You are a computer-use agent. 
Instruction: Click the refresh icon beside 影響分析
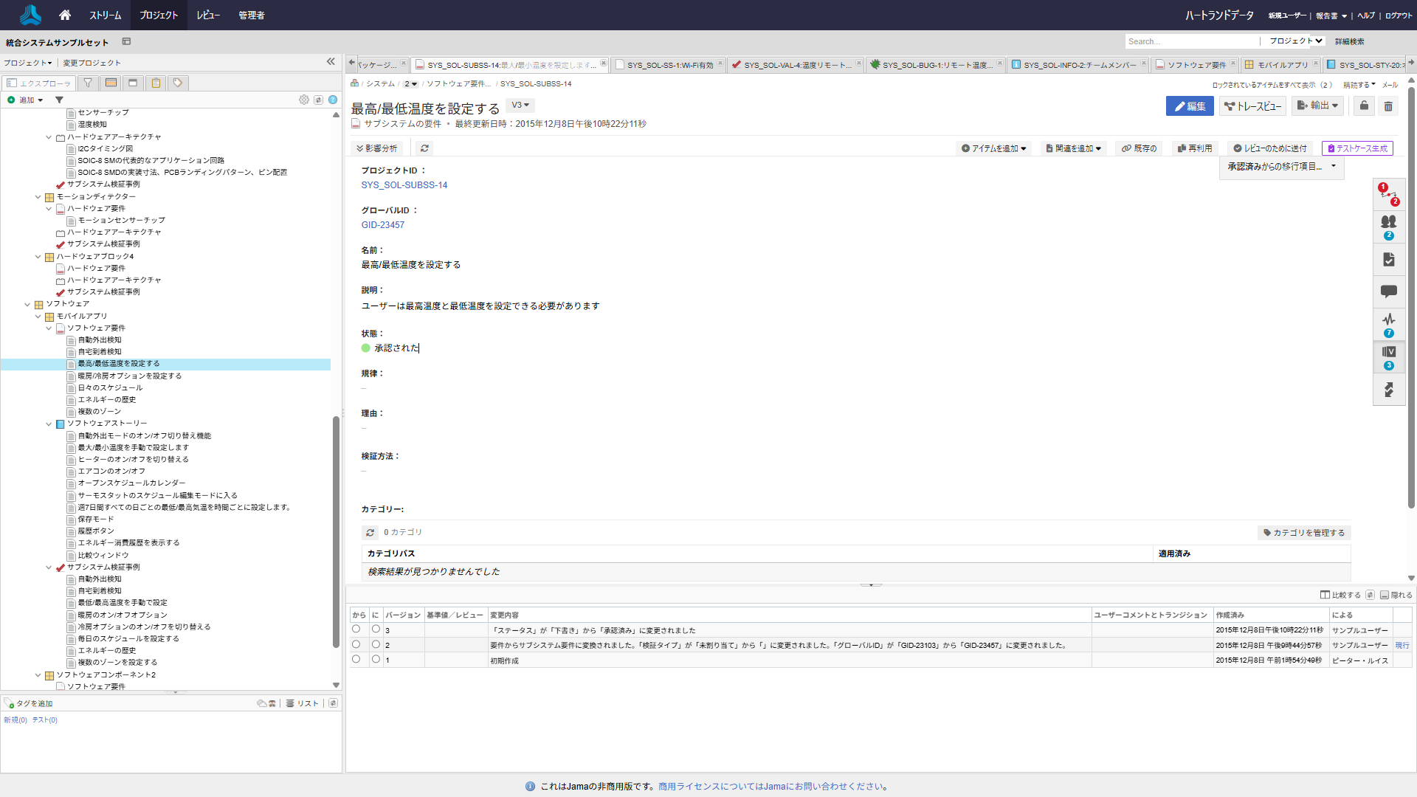(424, 148)
